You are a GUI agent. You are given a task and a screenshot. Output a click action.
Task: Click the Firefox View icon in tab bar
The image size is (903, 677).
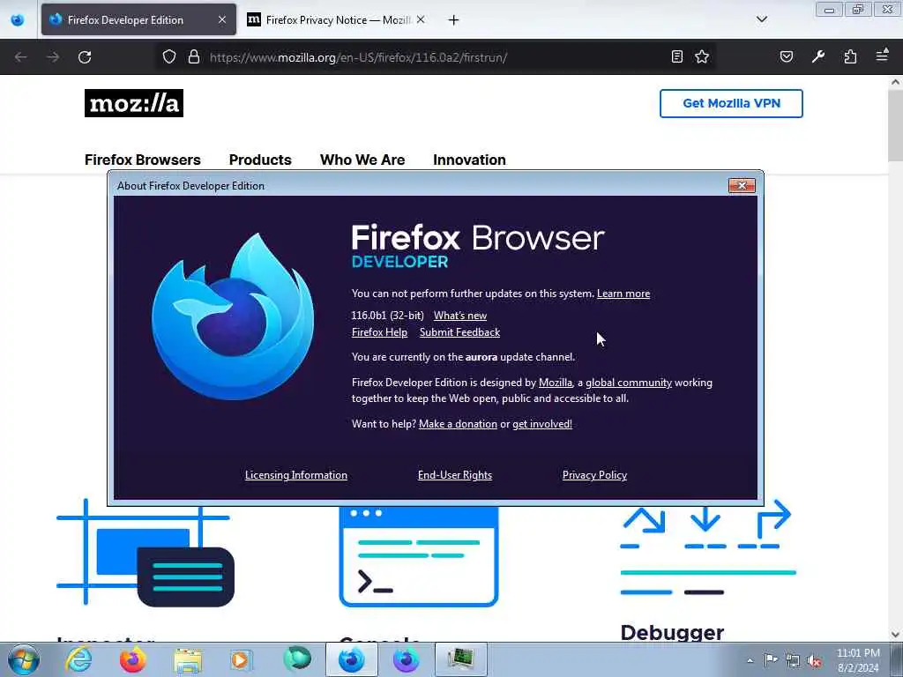tap(18, 19)
